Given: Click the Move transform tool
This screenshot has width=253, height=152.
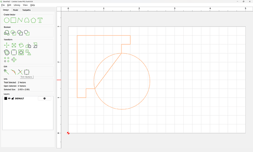Looking at the screenshot, I should click(x=7, y=46).
